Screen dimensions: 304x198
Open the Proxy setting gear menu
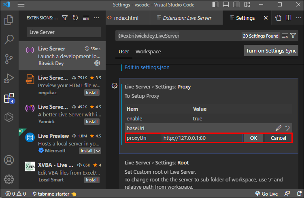115,86
